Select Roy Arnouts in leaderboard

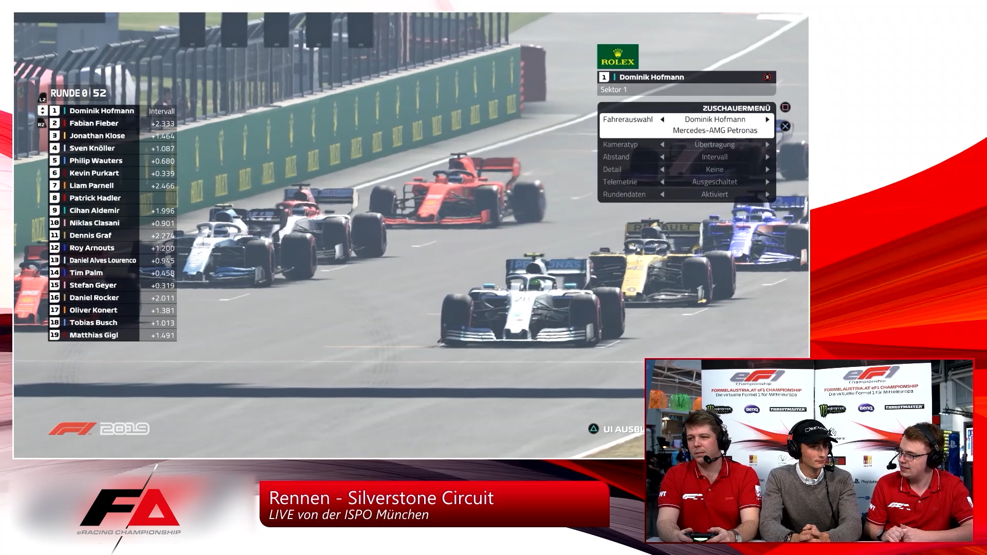113,248
